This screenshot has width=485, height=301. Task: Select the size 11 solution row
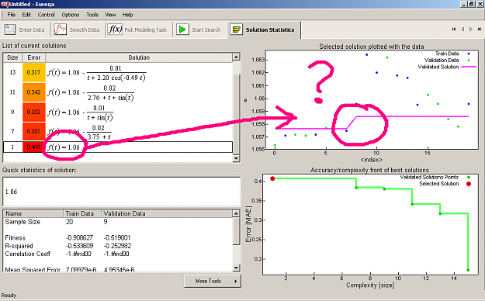point(118,92)
